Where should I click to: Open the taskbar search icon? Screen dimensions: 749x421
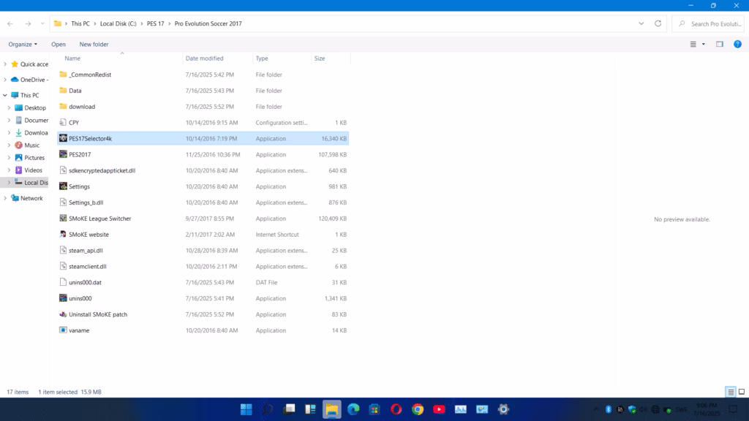click(268, 409)
